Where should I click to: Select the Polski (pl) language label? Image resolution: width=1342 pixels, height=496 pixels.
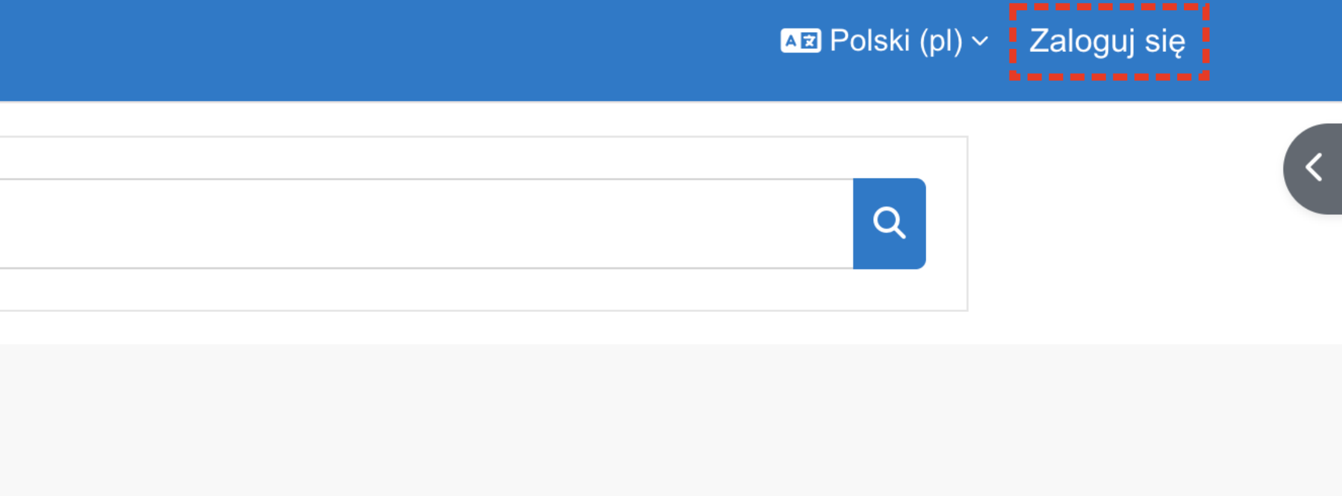point(895,41)
